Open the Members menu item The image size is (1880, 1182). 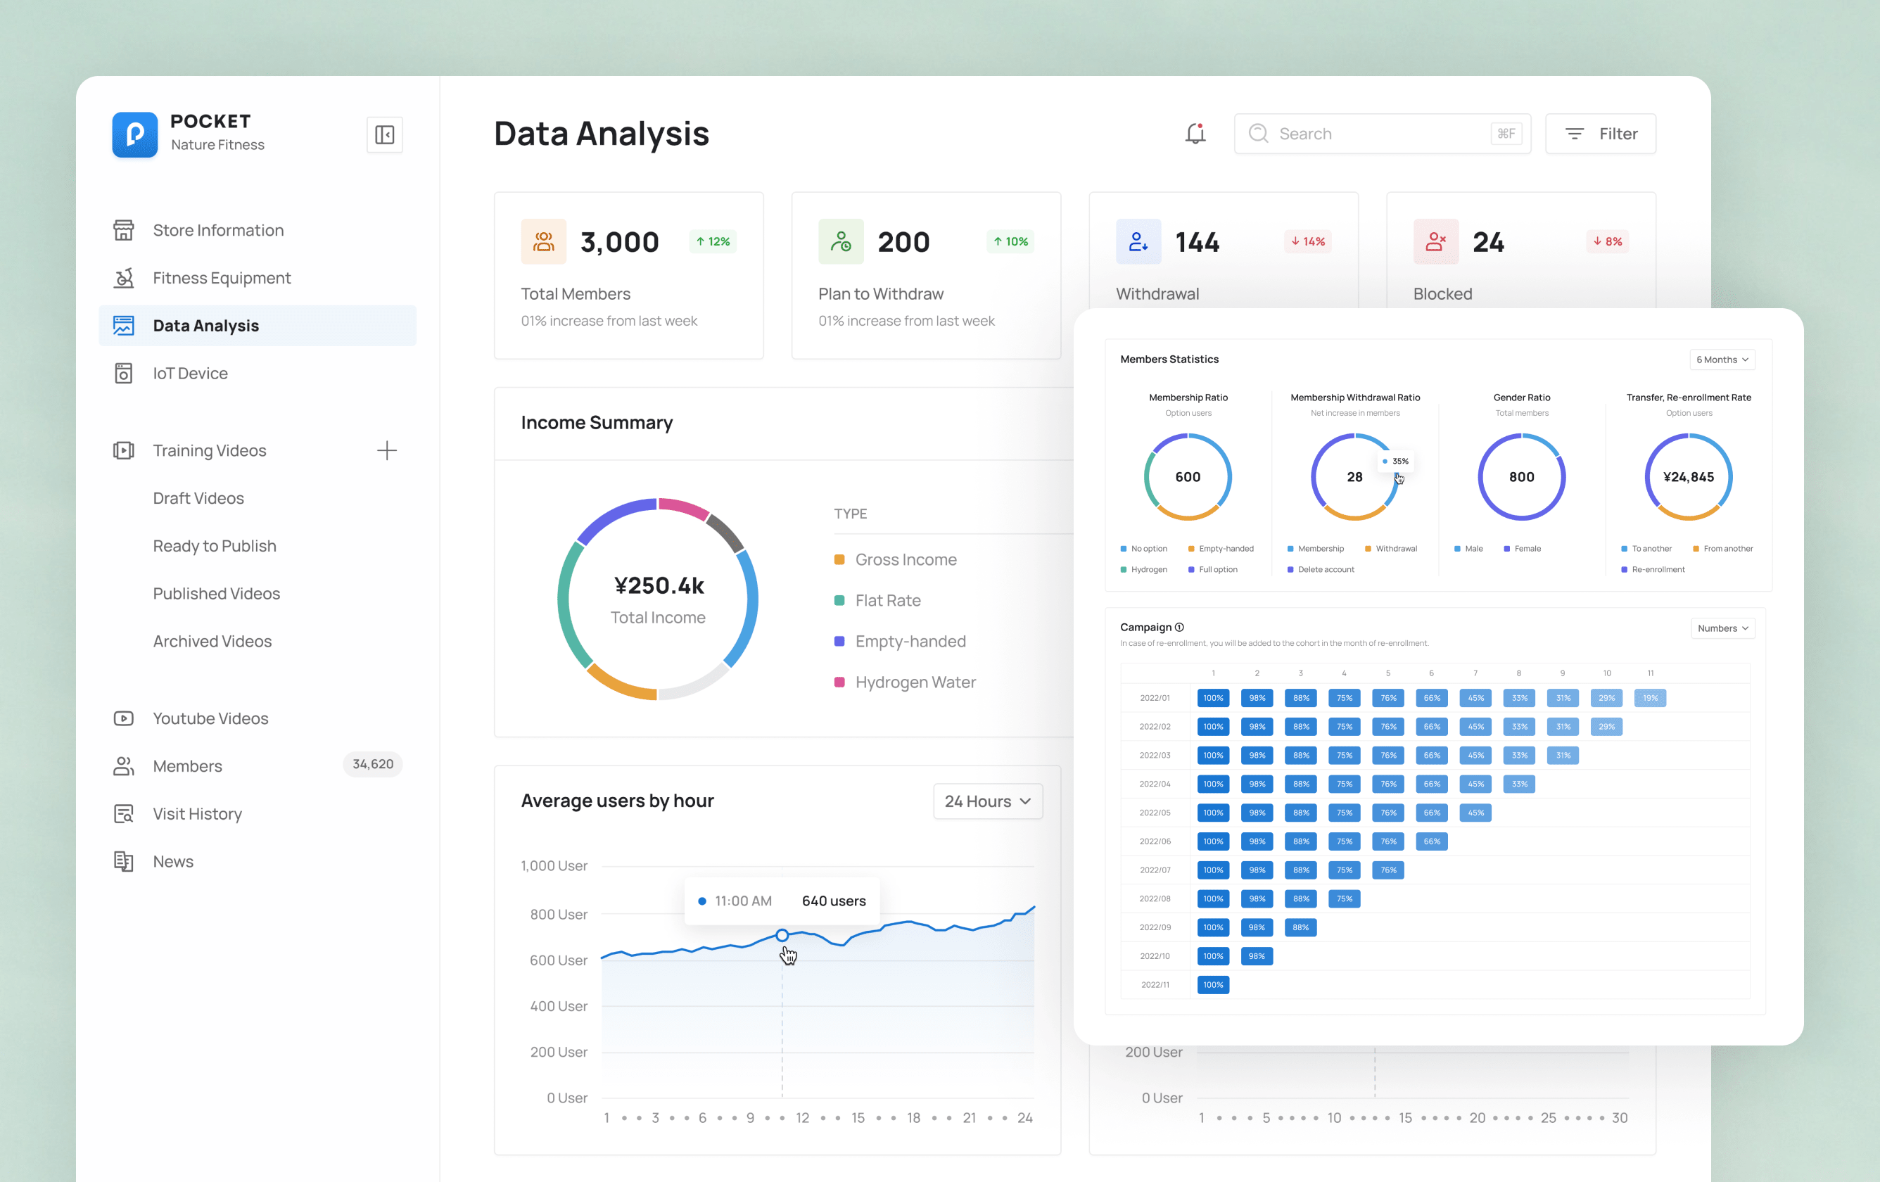pos(187,766)
